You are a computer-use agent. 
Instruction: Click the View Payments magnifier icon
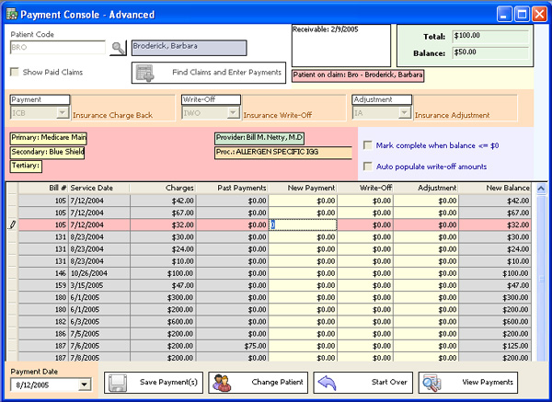(x=431, y=383)
